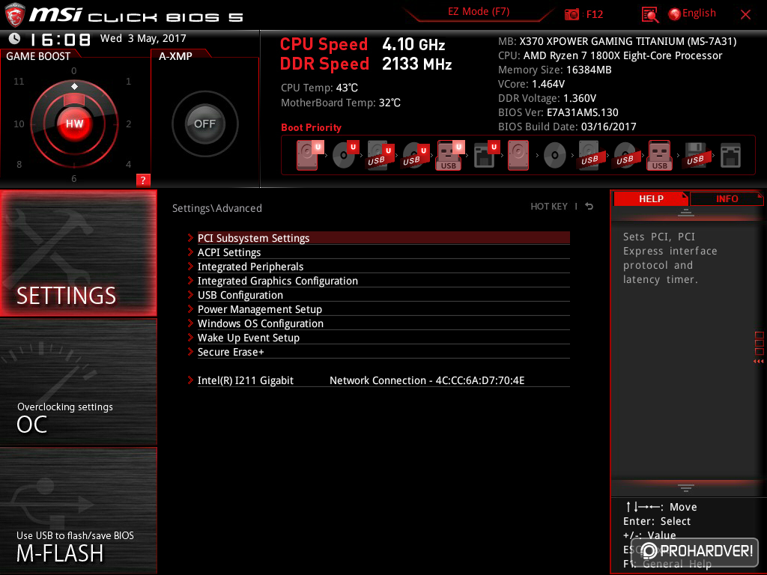Image resolution: width=767 pixels, height=575 pixels.
Task: Click the HOT KEY button
Action: pos(549,207)
